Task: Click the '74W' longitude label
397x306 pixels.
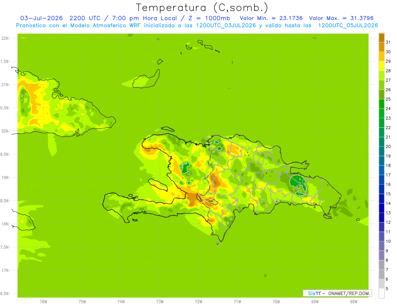Action: [x=121, y=301]
